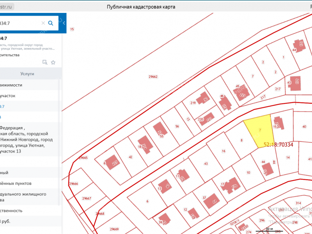This screenshot has height=234, width=312.
Task: Select the highlighted yellow parcel 7
Action: pyautogui.click(x=258, y=131)
